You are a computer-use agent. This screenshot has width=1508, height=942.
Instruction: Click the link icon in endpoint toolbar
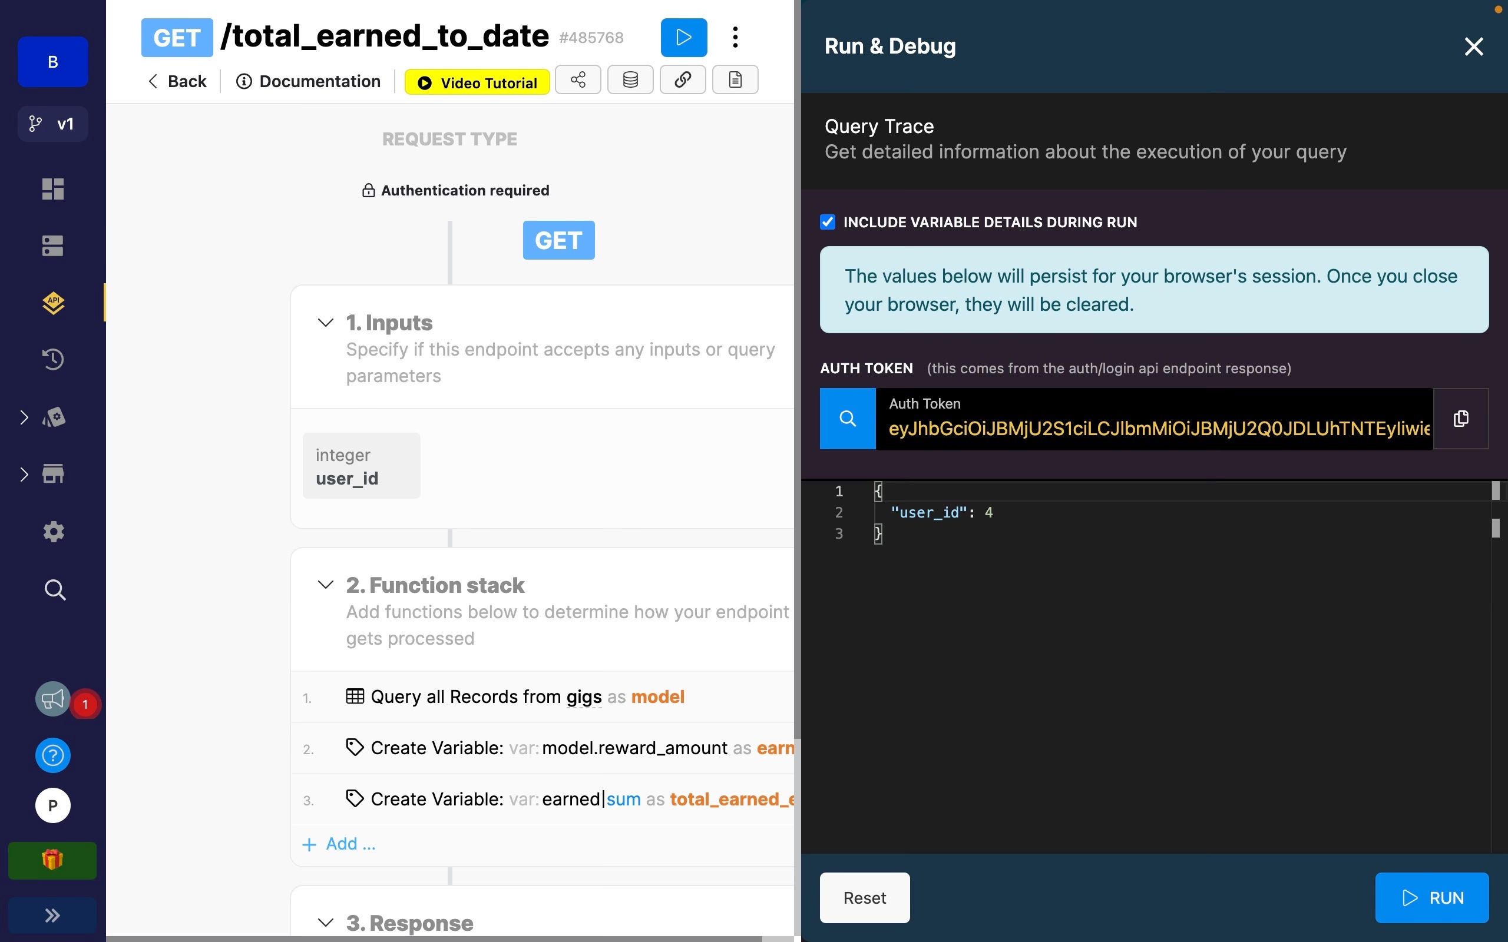683,79
